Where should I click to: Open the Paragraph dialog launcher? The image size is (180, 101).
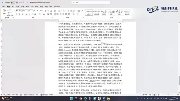pyautogui.click(x=83, y=18)
